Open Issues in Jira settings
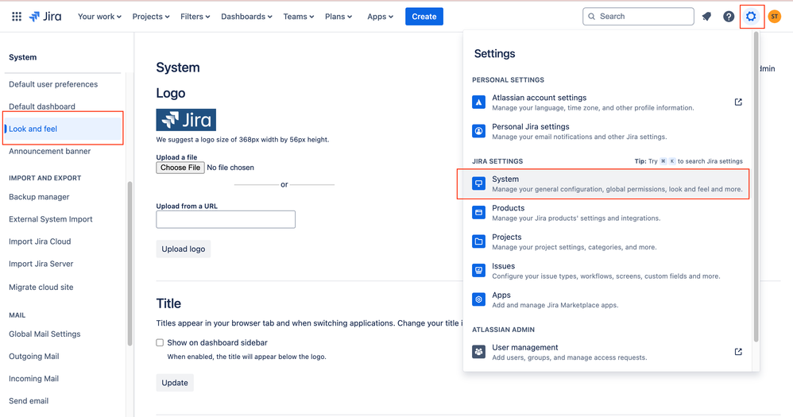 tap(606, 270)
